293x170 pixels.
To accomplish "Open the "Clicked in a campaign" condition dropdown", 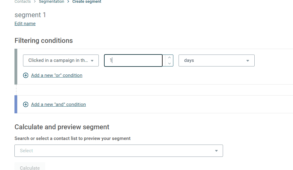I will pos(58,61).
